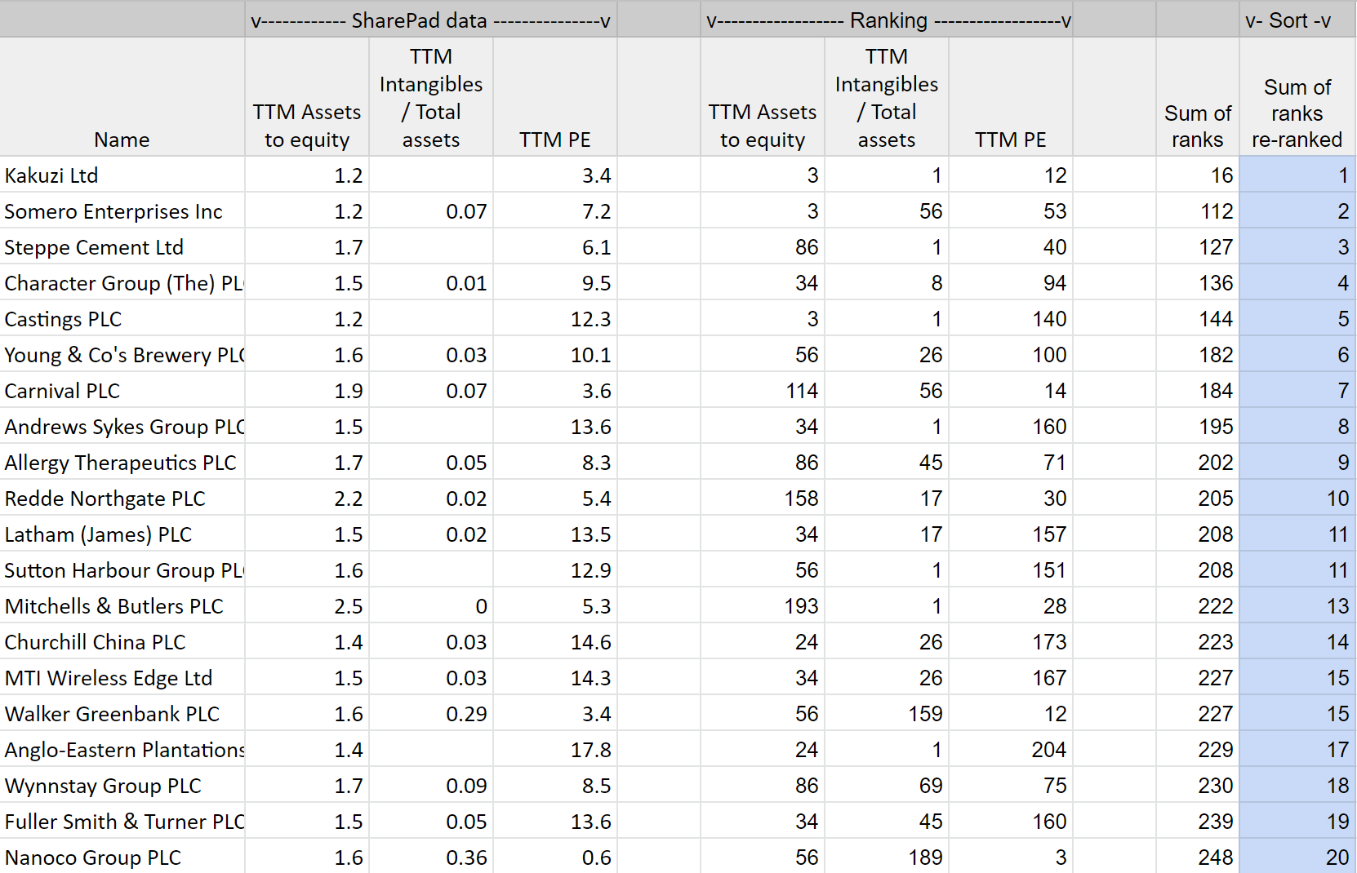Image resolution: width=1357 pixels, height=873 pixels.
Task: Click Sutton Harbour Group PE value 12.9
Action: point(555,569)
